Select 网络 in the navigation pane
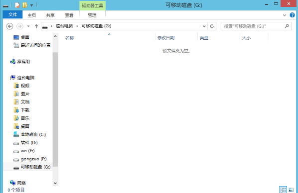This screenshot has height=193, width=298. click(x=21, y=183)
